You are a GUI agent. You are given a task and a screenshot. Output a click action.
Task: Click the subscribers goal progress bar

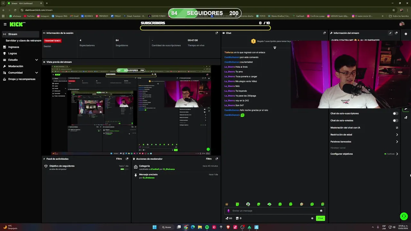(x=205, y=28)
